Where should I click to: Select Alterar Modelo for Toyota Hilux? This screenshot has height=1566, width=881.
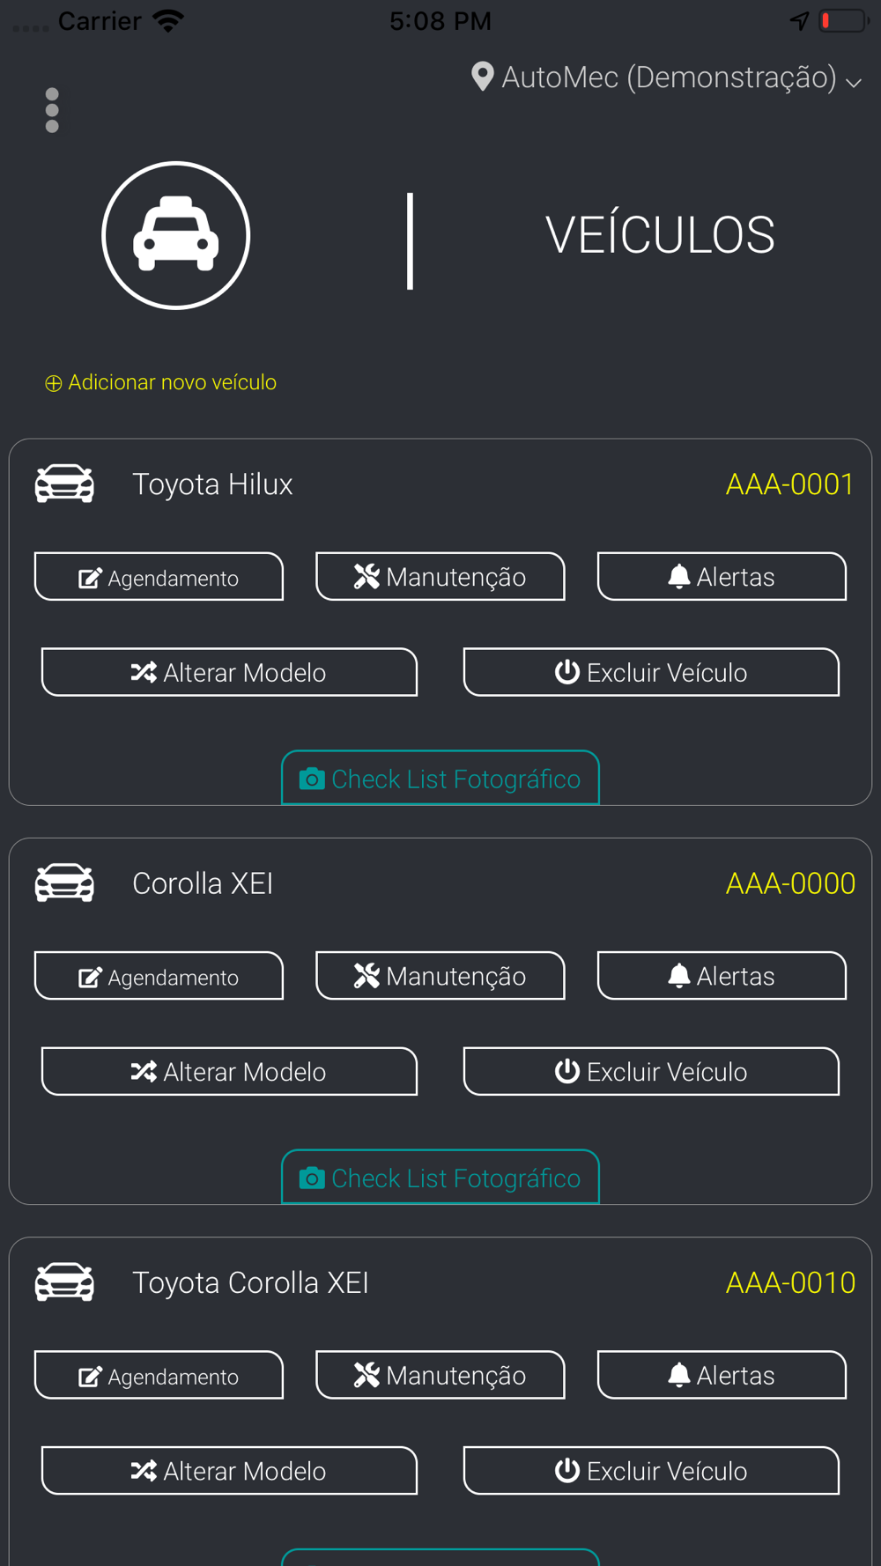tap(229, 672)
